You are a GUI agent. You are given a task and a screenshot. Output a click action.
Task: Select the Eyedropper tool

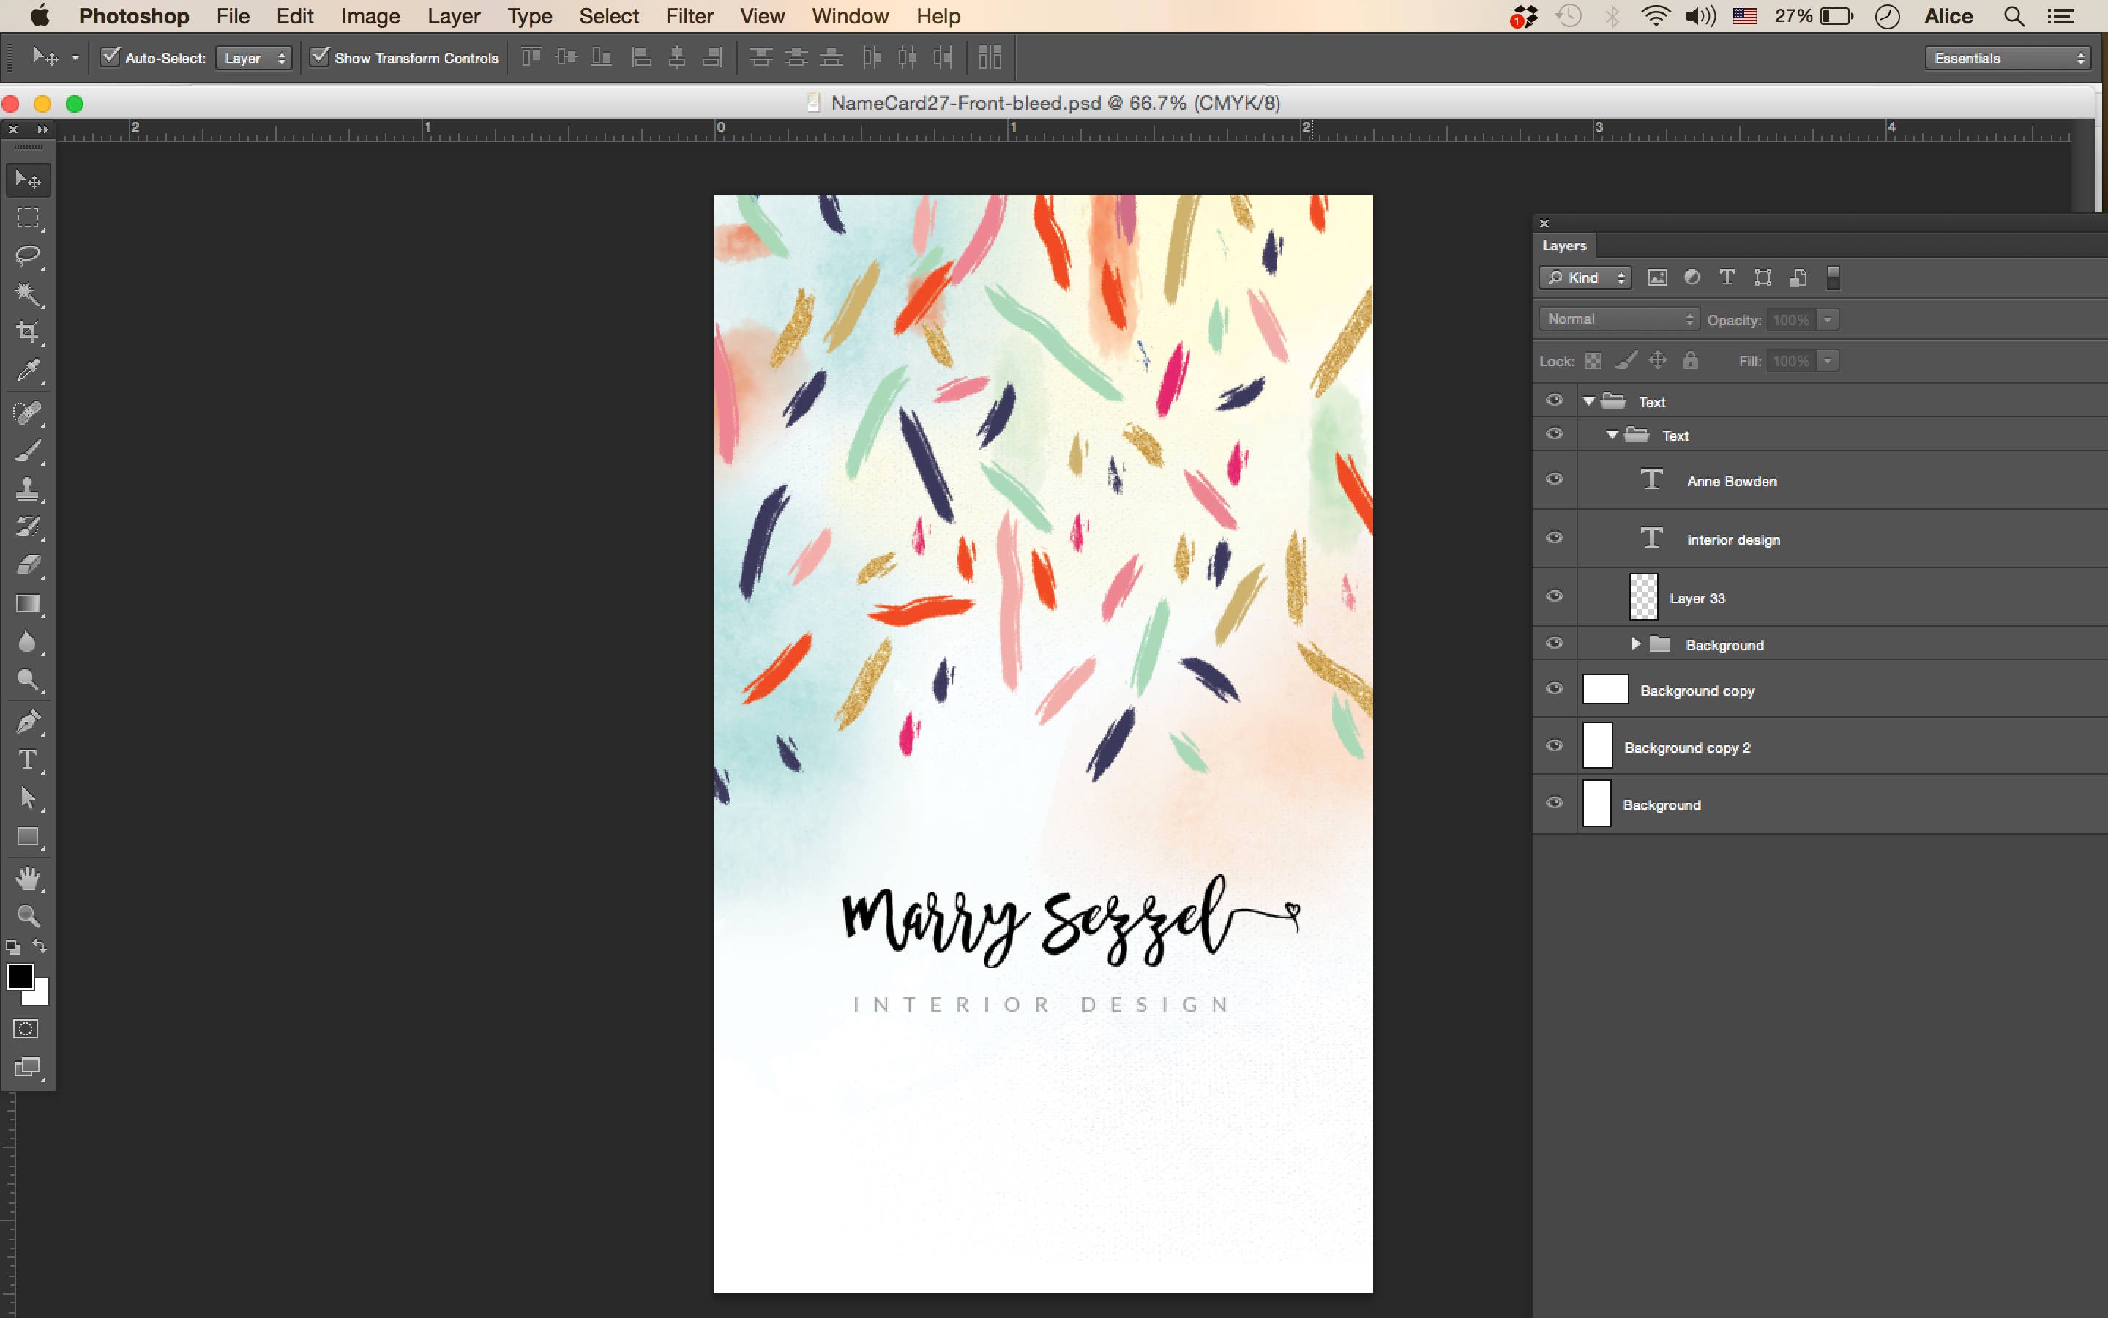(x=28, y=371)
